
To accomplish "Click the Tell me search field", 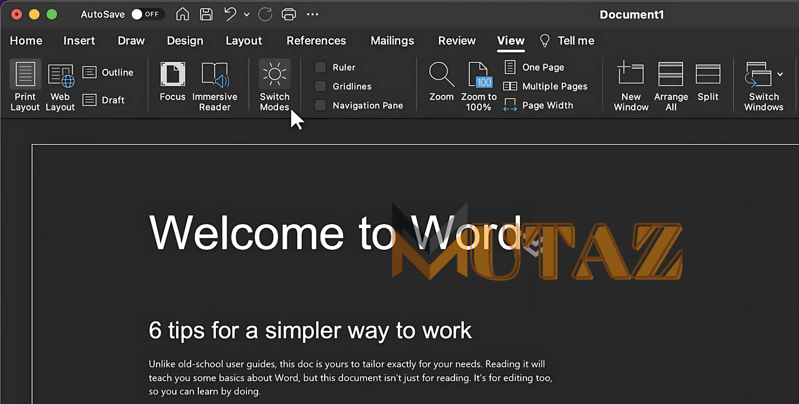I will point(576,41).
